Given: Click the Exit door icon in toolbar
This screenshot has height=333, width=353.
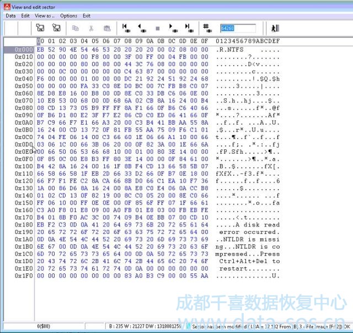Looking at the screenshot, I should point(275,28).
